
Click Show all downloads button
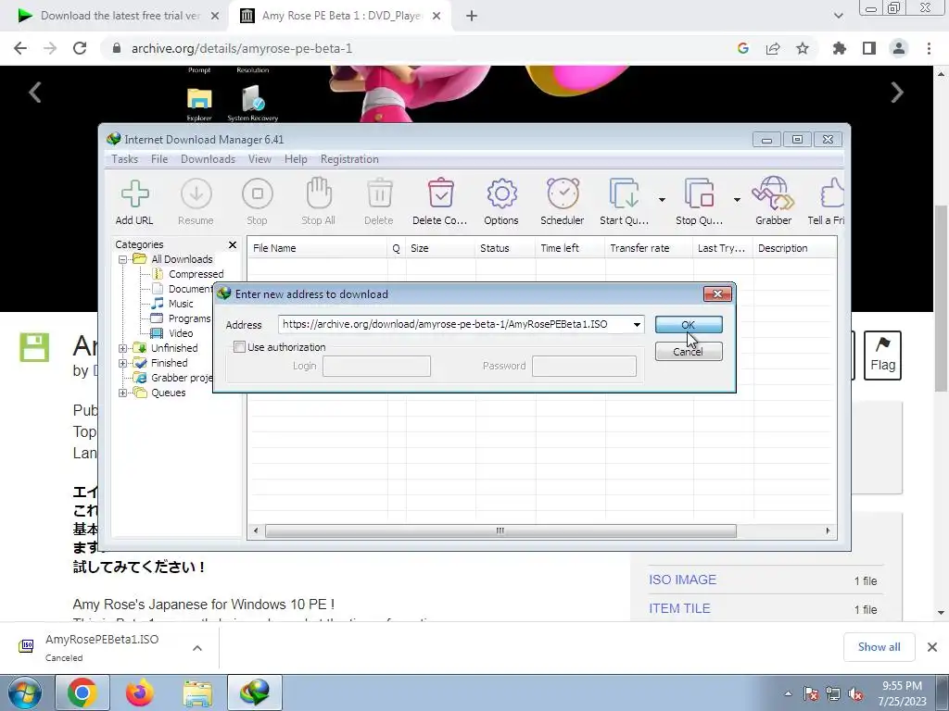(x=879, y=647)
